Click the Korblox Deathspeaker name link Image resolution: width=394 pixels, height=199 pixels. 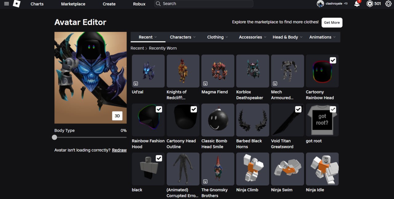250,95
